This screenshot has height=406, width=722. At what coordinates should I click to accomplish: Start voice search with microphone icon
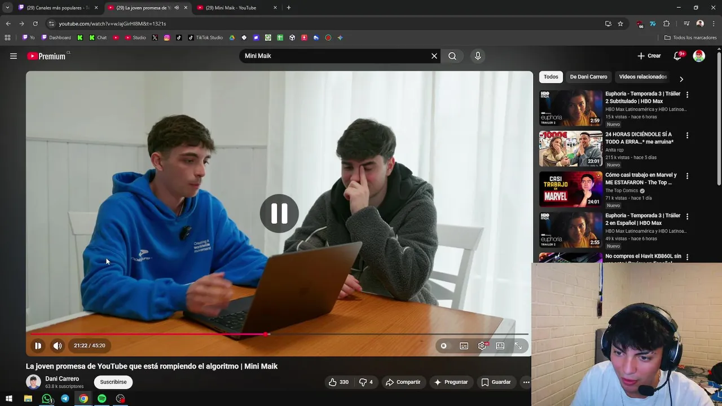click(478, 56)
